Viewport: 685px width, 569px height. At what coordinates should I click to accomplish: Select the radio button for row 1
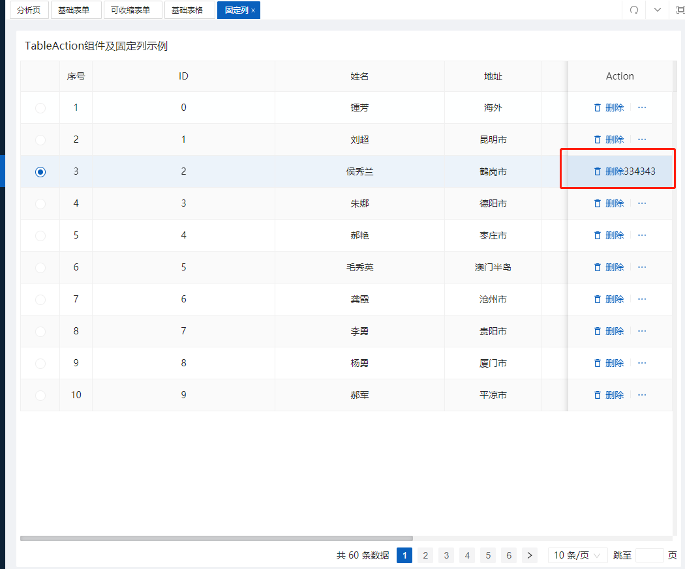[40, 108]
